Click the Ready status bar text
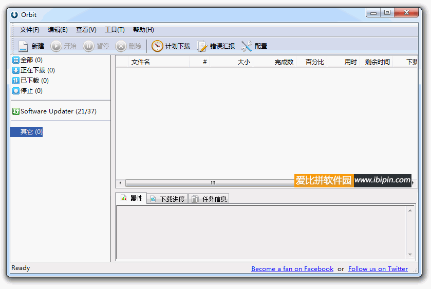Viewport: 431px width, 289px height. 21,268
